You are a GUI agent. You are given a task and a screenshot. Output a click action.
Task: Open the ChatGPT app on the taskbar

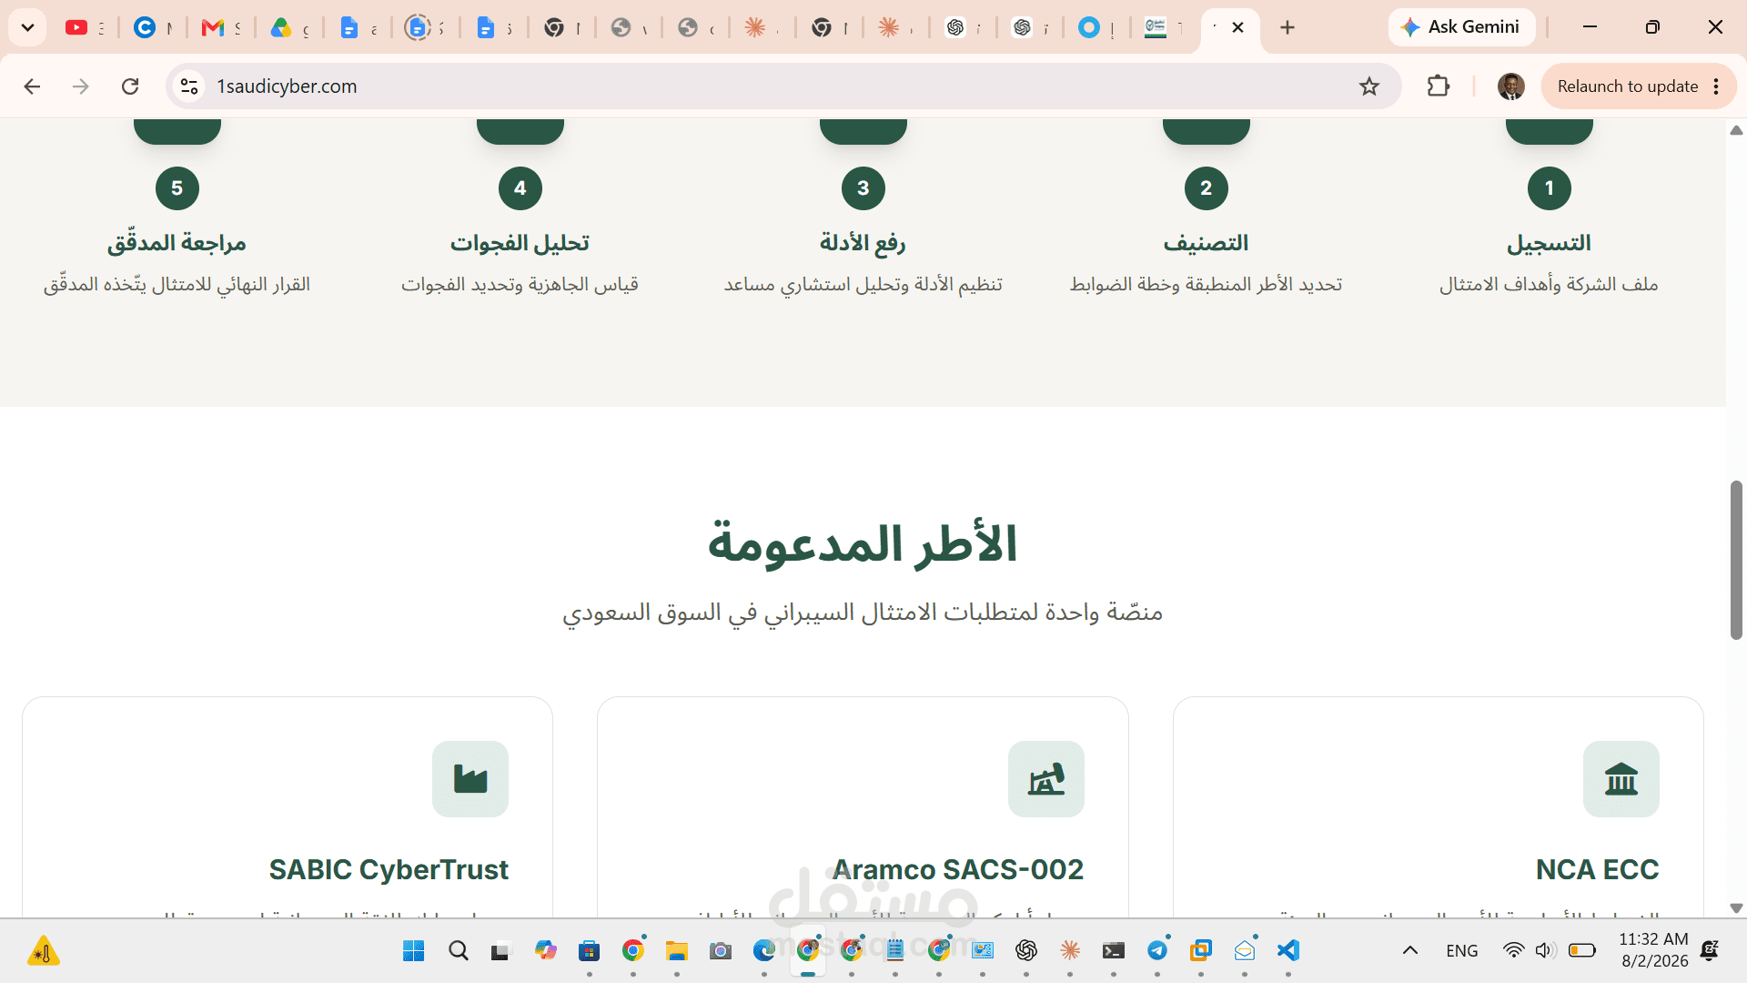(x=1026, y=951)
